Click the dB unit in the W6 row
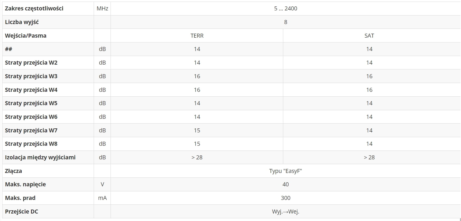461x221 pixels. point(102,117)
